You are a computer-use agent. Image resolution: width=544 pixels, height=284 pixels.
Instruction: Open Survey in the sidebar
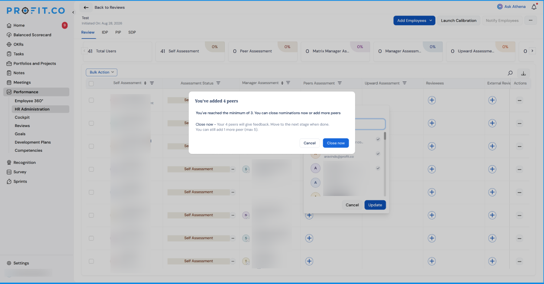click(x=20, y=172)
